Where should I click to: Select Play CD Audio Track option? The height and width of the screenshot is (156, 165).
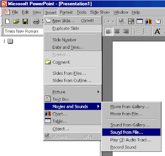[132, 140]
